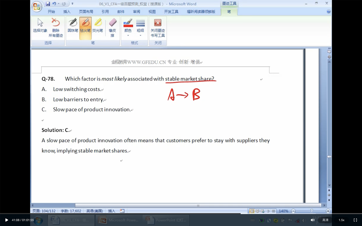Switch to the 页面布局 tab
The image size is (362, 226).
pos(86,12)
